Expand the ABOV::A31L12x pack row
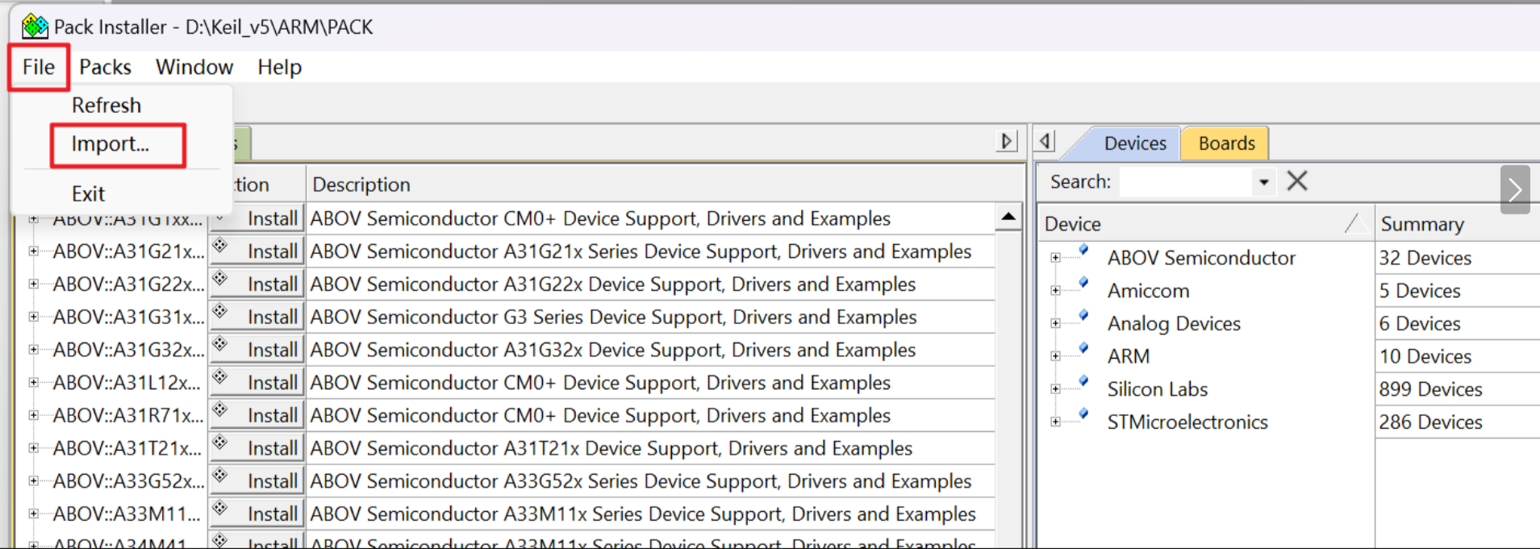The width and height of the screenshot is (1540, 549). 33,383
